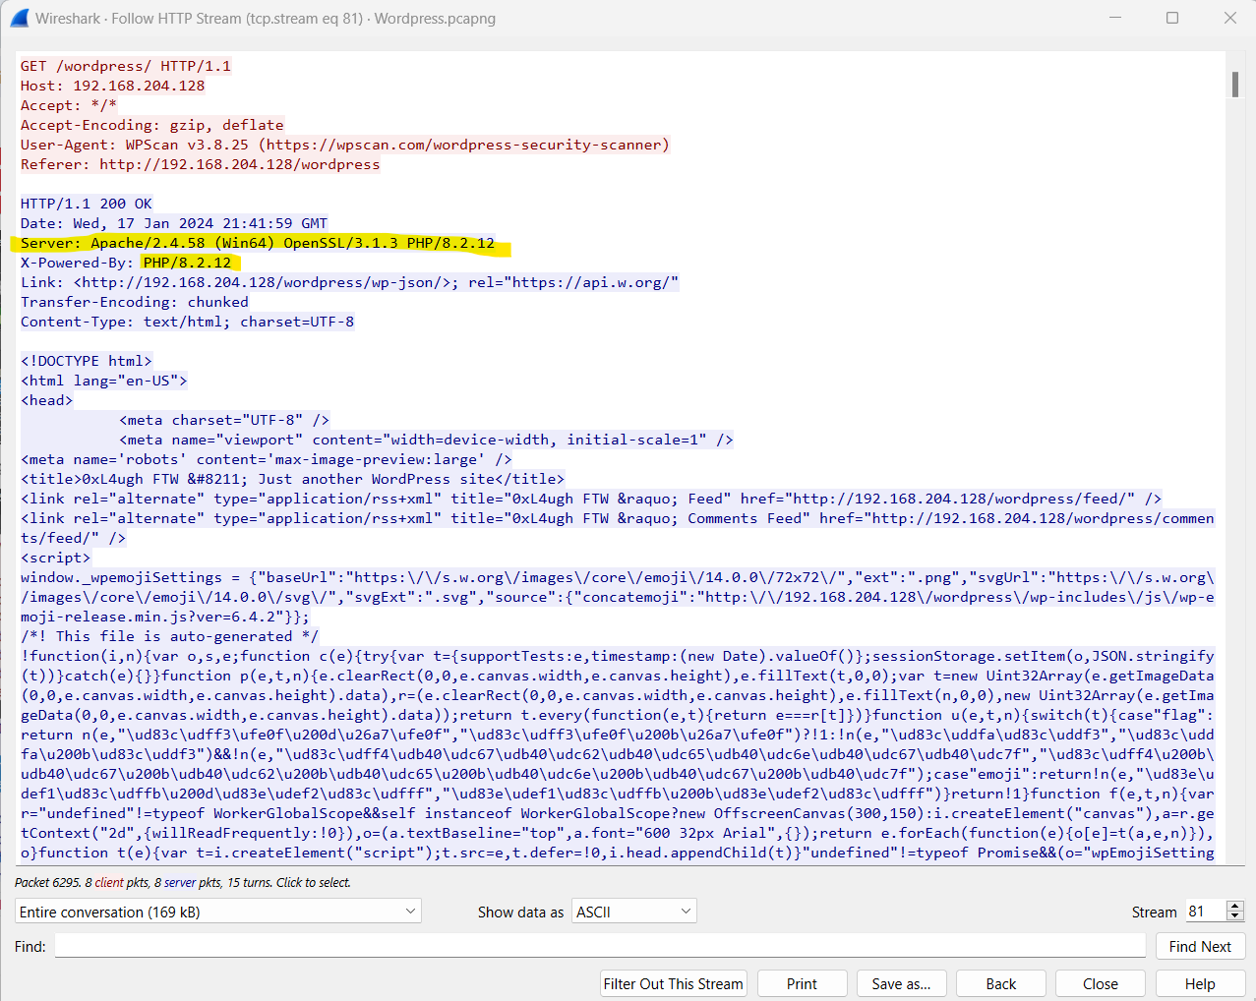1256x1001 pixels.
Task: Increase the Stream number with up arrow
Action: [1235, 906]
